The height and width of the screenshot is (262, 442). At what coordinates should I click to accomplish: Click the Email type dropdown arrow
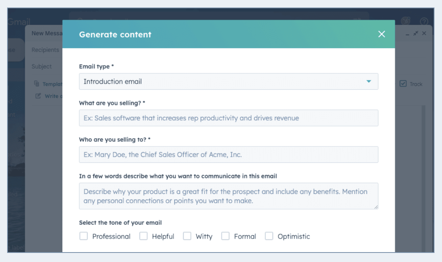368,81
